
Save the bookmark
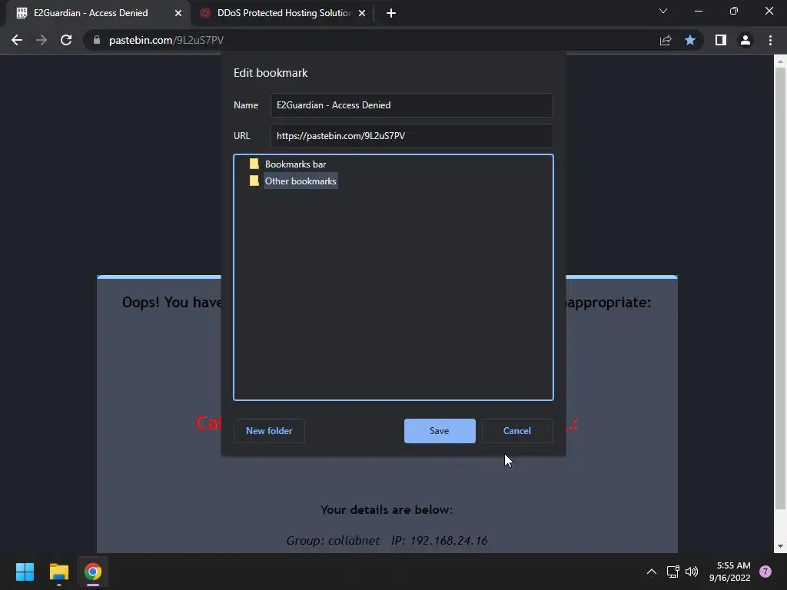pos(439,431)
